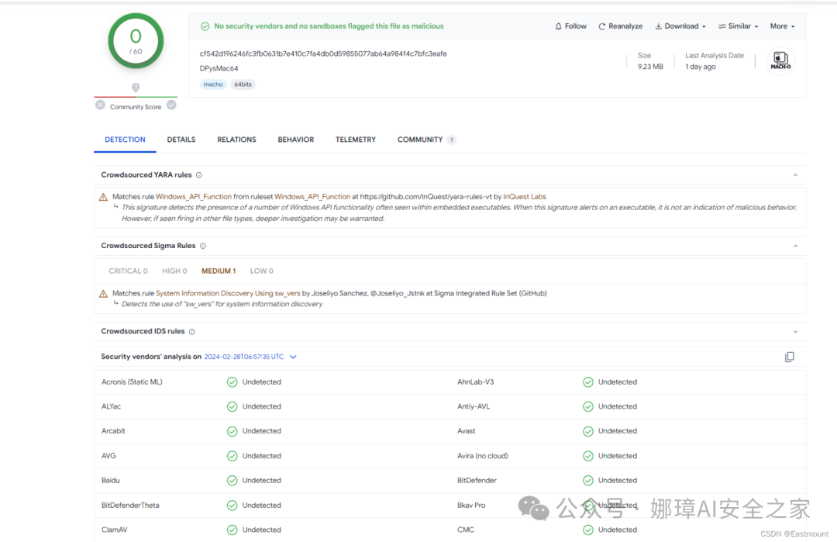Screen dimensions: 837x542
Task: Click the 0 / 60 detection score circle
Action: [136, 41]
